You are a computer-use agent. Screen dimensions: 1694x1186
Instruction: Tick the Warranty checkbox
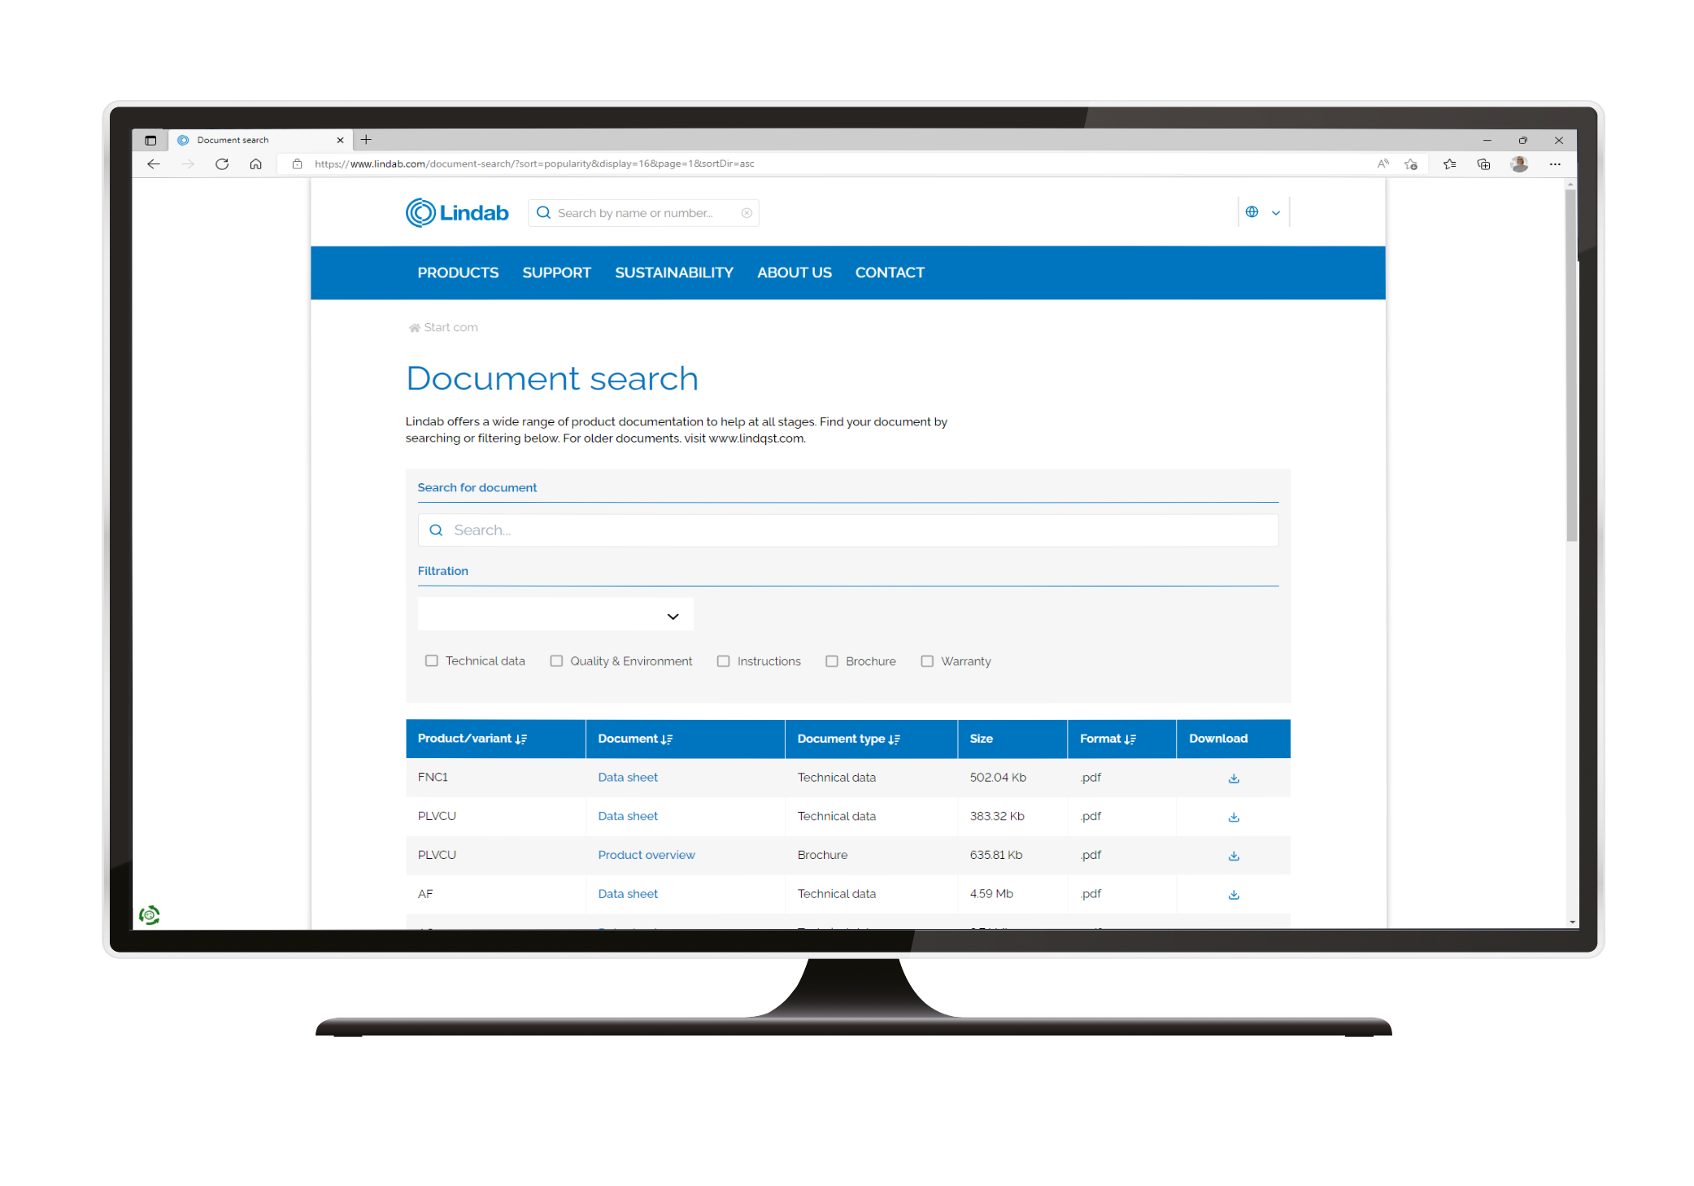point(927,661)
